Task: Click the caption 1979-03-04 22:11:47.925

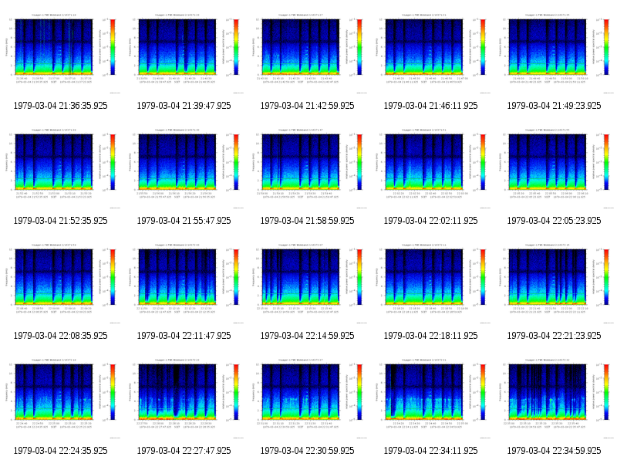Action: [184, 336]
